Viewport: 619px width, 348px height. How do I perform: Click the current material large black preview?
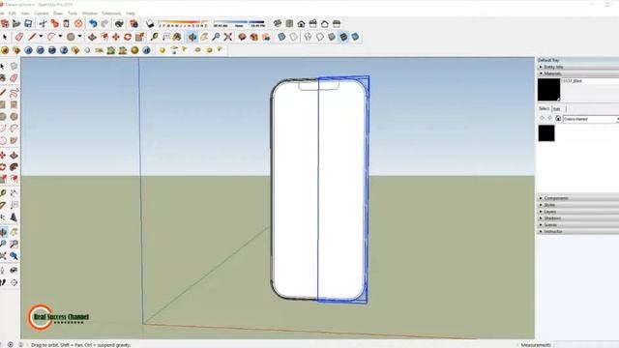[x=548, y=90]
